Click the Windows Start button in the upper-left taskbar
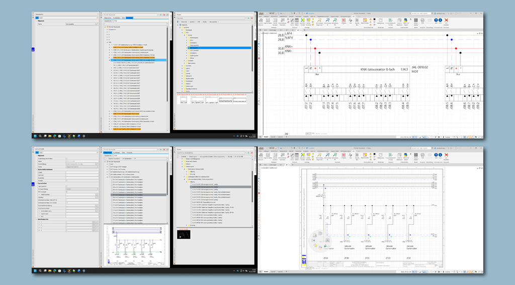Viewport: 515px width, 285px height. (x=35, y=136)
